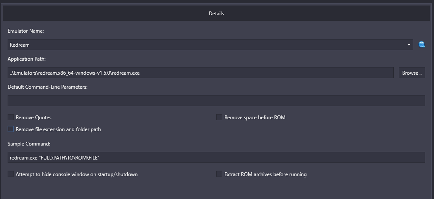
Task: Expand the Emulator Name dropdown arrow
Action: (409, 45)
